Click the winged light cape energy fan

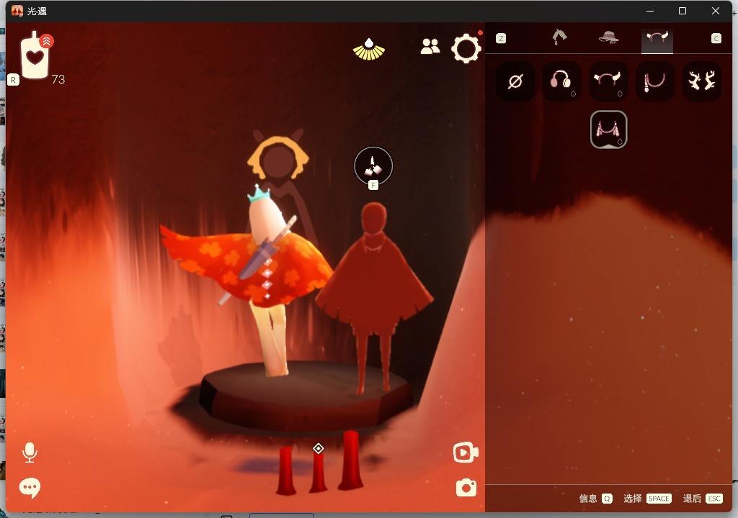coord(369,50)
